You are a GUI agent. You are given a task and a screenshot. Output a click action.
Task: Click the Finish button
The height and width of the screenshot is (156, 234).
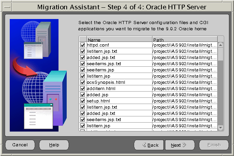214,145
